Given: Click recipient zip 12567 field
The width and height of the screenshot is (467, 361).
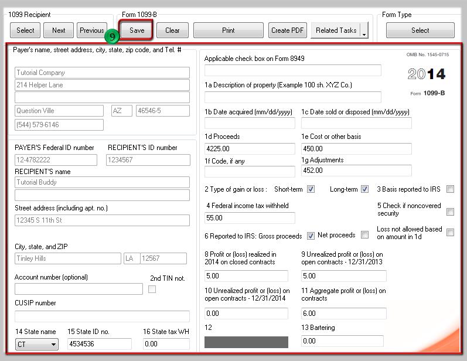Looking at the screenshot, I should point(163,258).
